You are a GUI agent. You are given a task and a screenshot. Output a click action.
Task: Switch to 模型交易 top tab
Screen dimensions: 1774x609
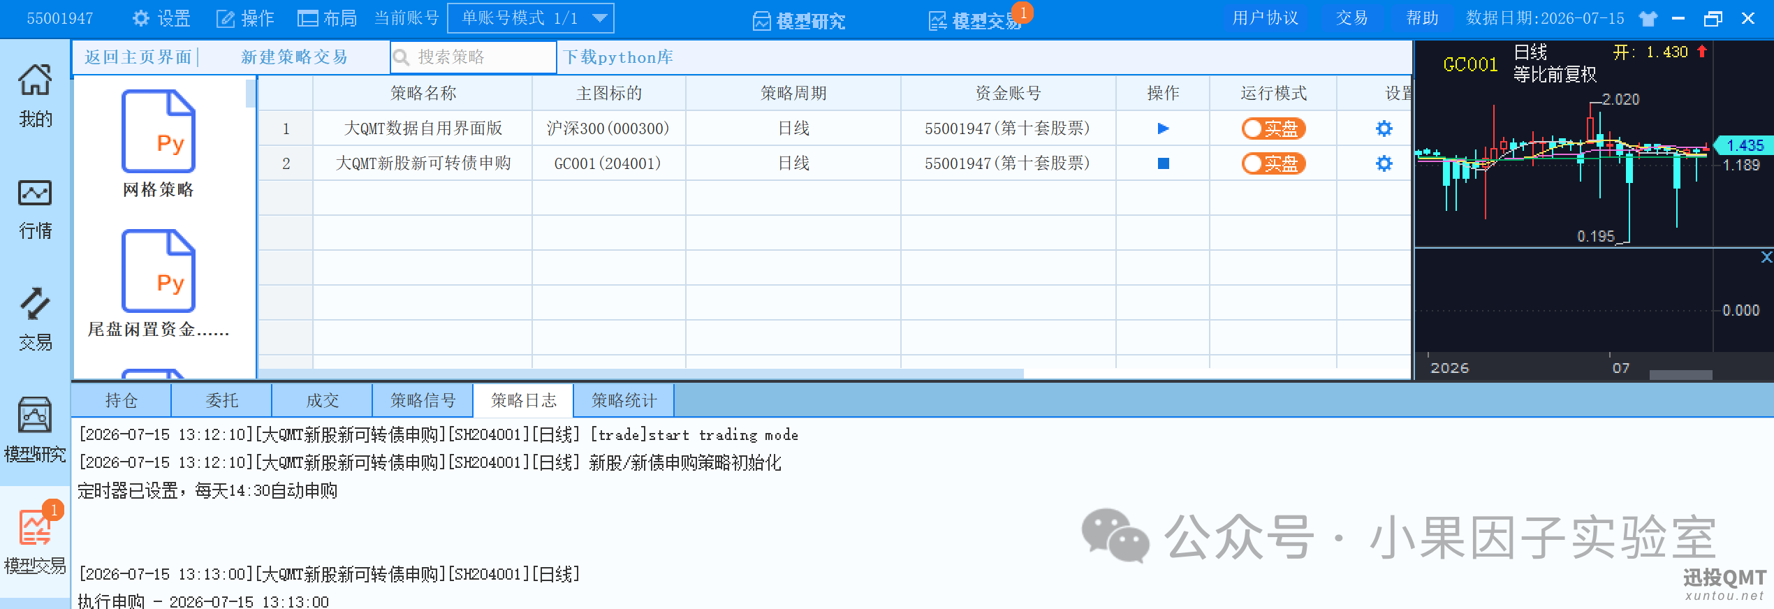(976, 21)
